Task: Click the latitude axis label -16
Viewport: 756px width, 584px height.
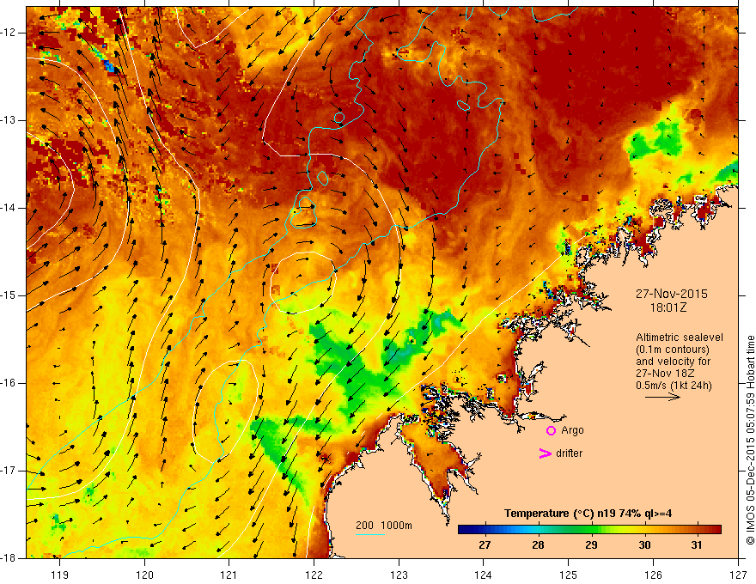Action: coord(9,383)
